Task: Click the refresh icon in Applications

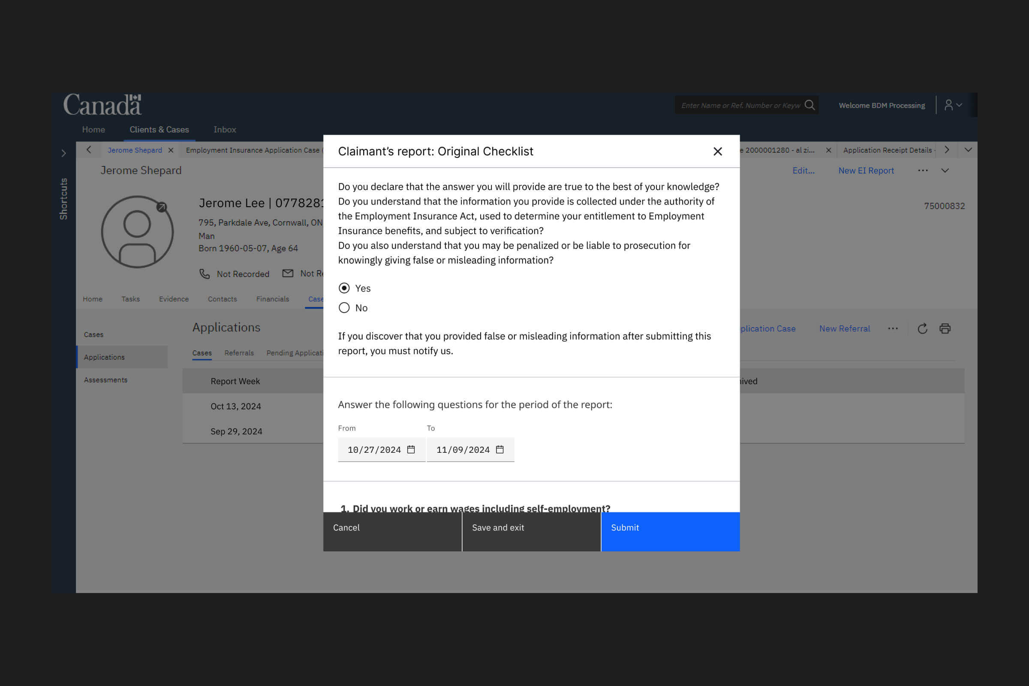Action: (922, 328)
